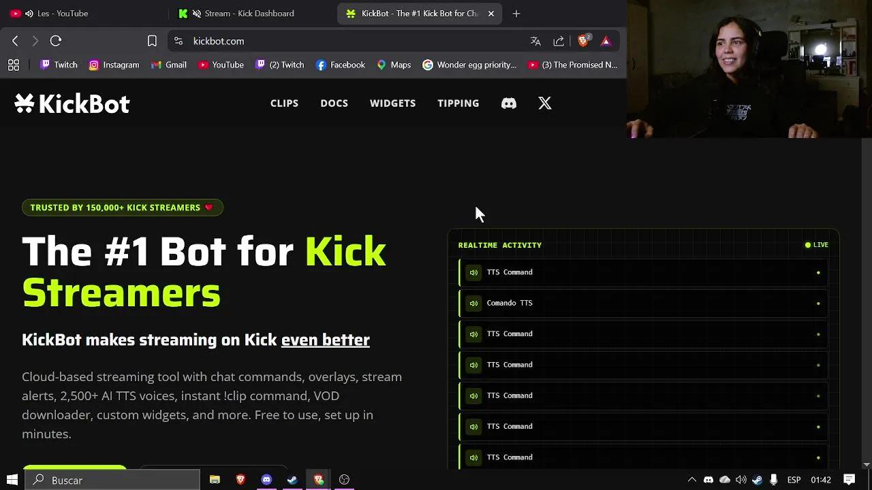The width and height of the screenshot is (872, 490).
Task: Open Steam from the taskbar
Action: (292, 480)
